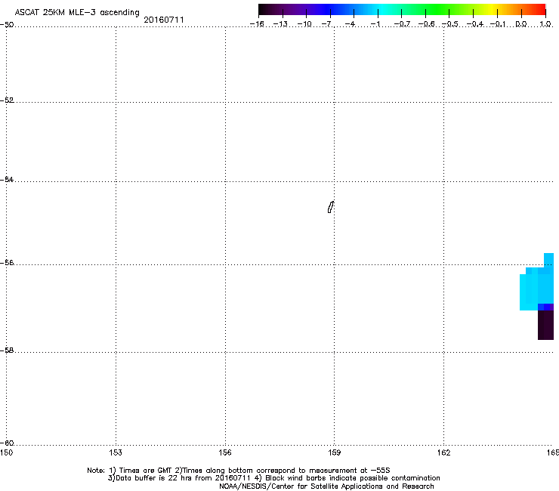
Task: Click the longitude label 153
Action: click(x=116, y=452)
